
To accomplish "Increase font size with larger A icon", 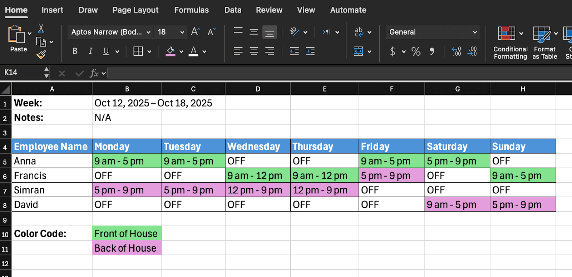I will 195,32.
